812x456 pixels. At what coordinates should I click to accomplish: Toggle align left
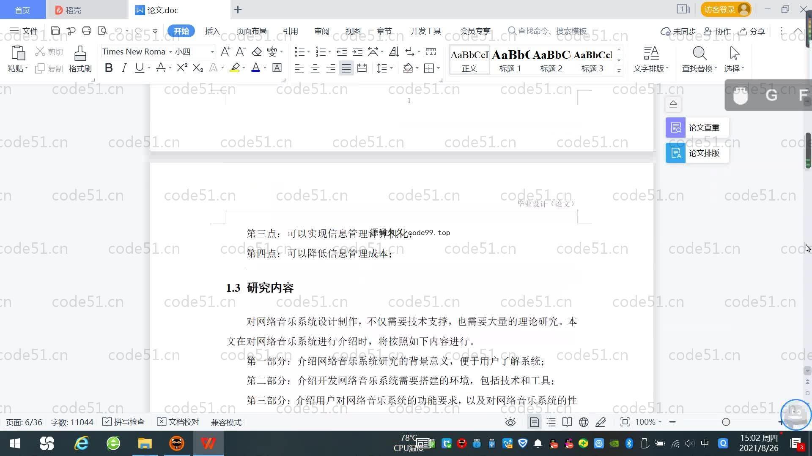click(299, 68)
